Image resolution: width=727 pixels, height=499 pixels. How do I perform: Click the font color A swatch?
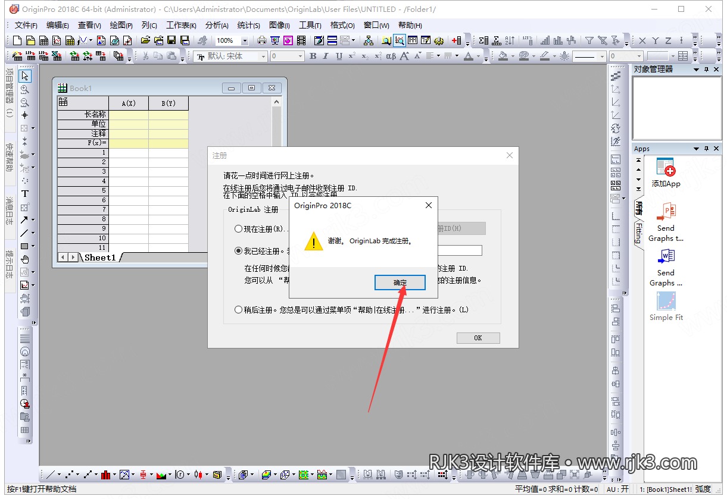click(x=469, y=56)
